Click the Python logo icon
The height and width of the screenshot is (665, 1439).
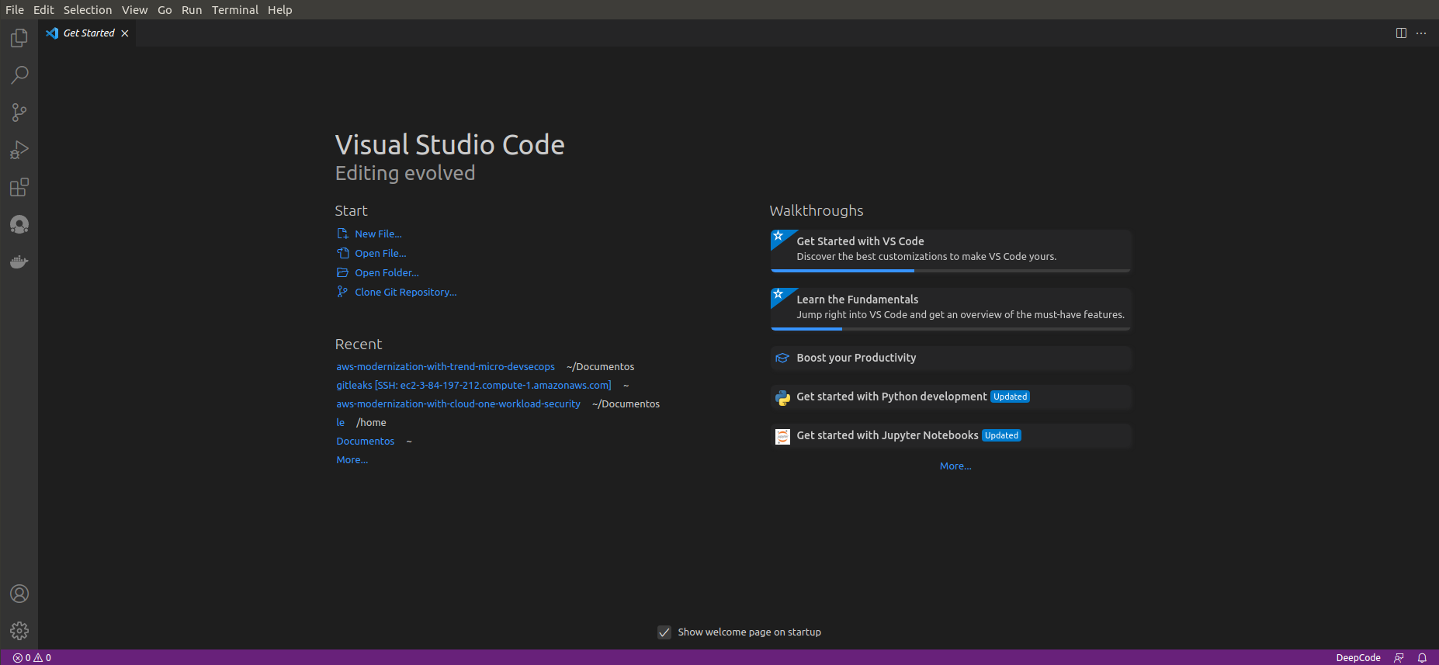point(782,397)
